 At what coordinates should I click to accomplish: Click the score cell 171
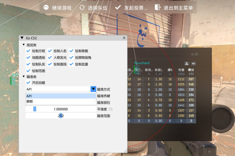click(191, 100)
